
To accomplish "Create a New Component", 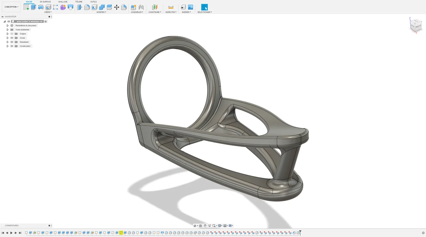I will [x=134, y=7].
